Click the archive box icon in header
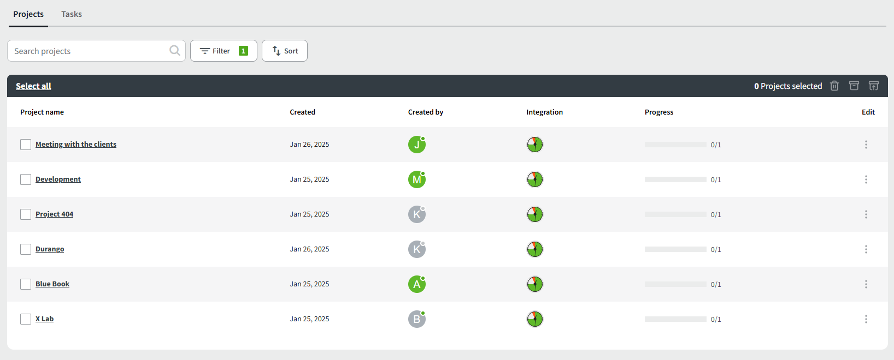This screenshot has height=360, width=894. tap(854, 86)
